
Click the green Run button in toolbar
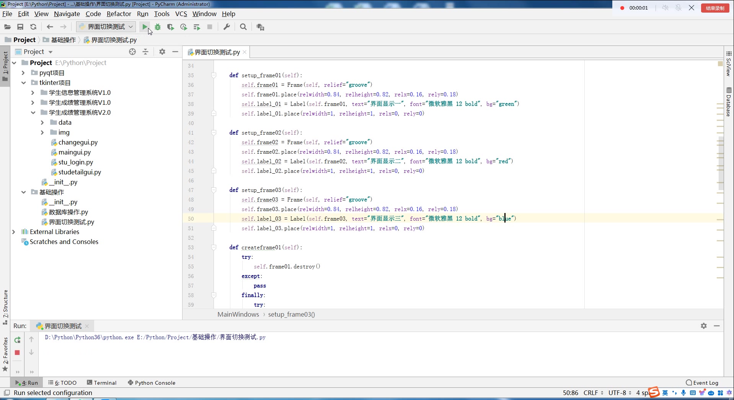145,27
